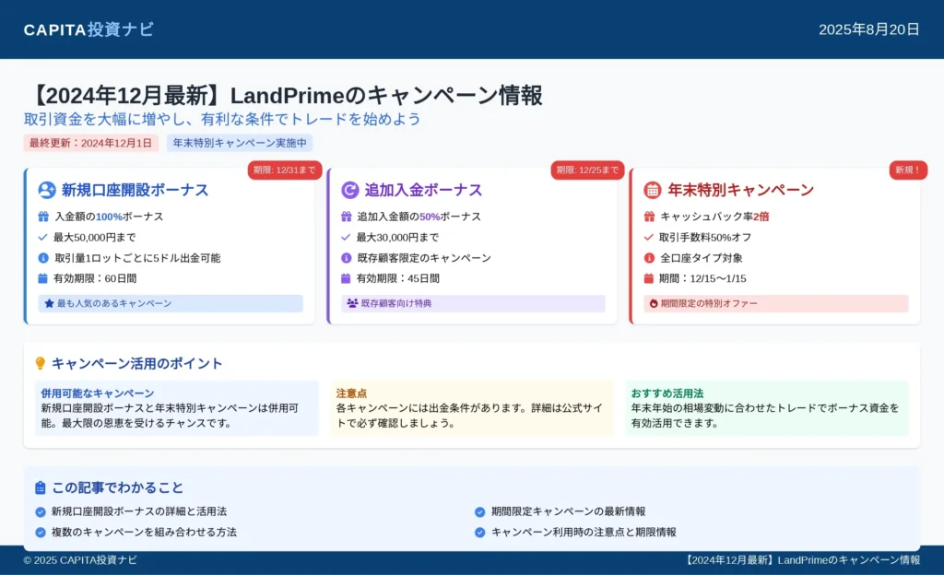
Task: Click the 新規口座開設ボーナス card heading
Action: coord(135,190)
